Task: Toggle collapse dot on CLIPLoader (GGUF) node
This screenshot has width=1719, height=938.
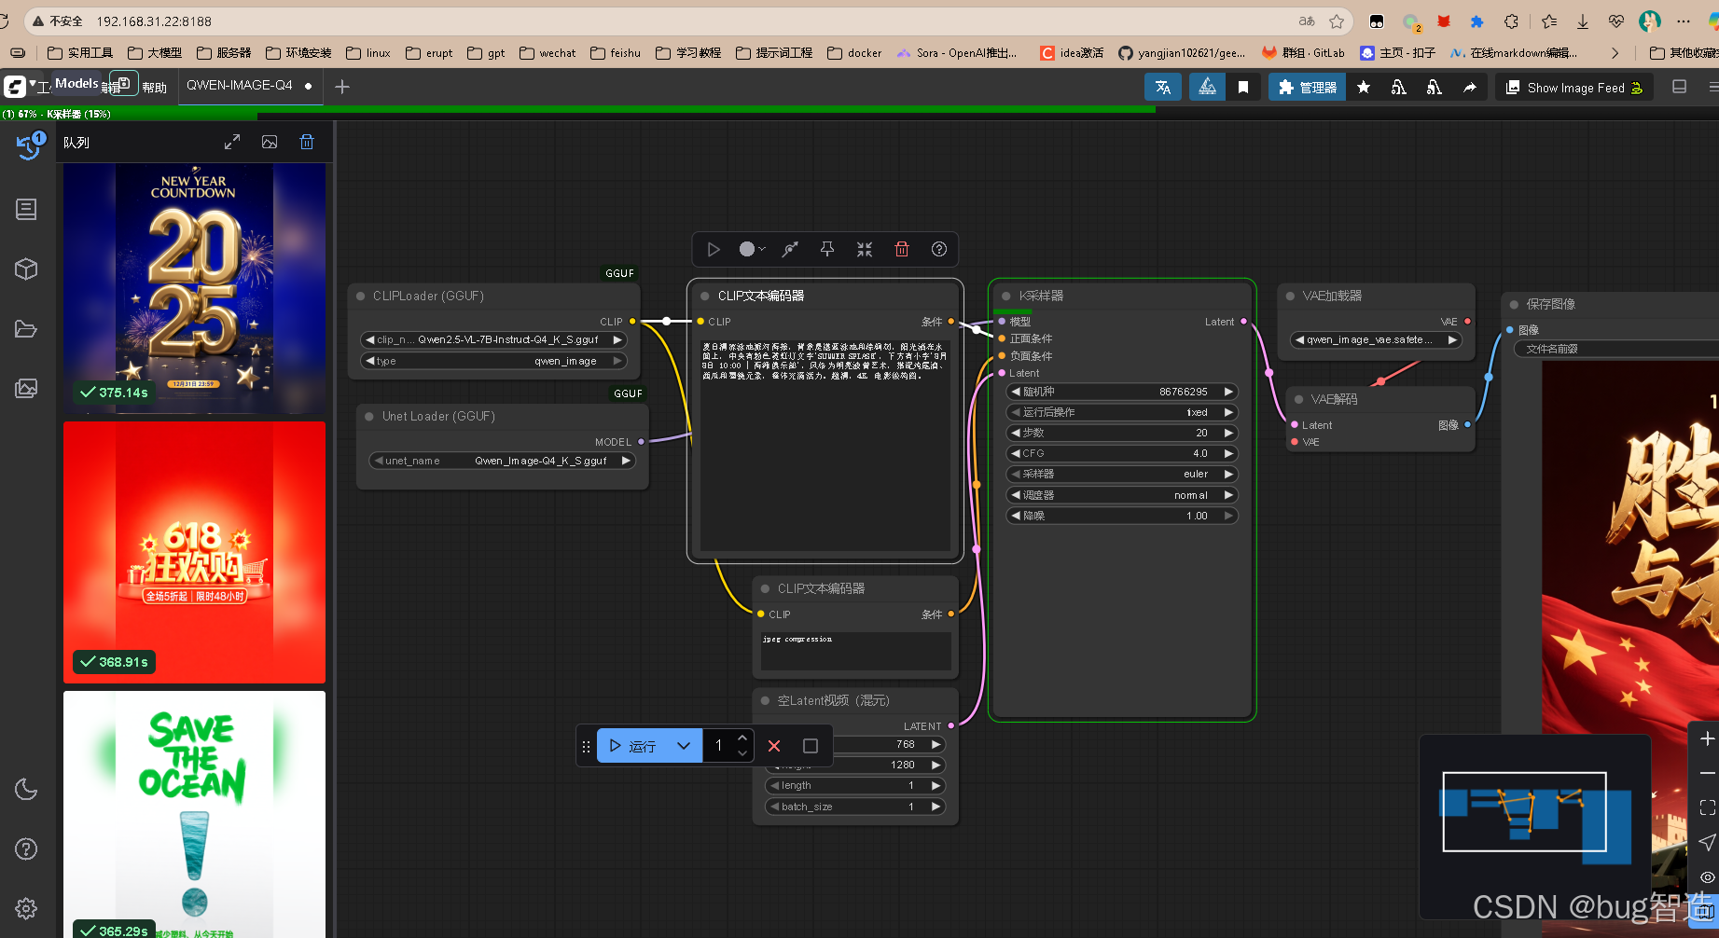Action: coord(360,296)
